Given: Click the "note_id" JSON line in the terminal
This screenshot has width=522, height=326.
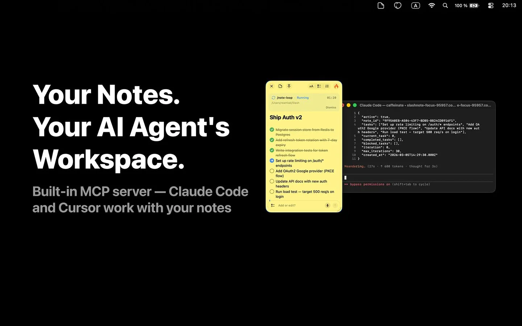Looking at the screenshot, I should tap(409, 121).
